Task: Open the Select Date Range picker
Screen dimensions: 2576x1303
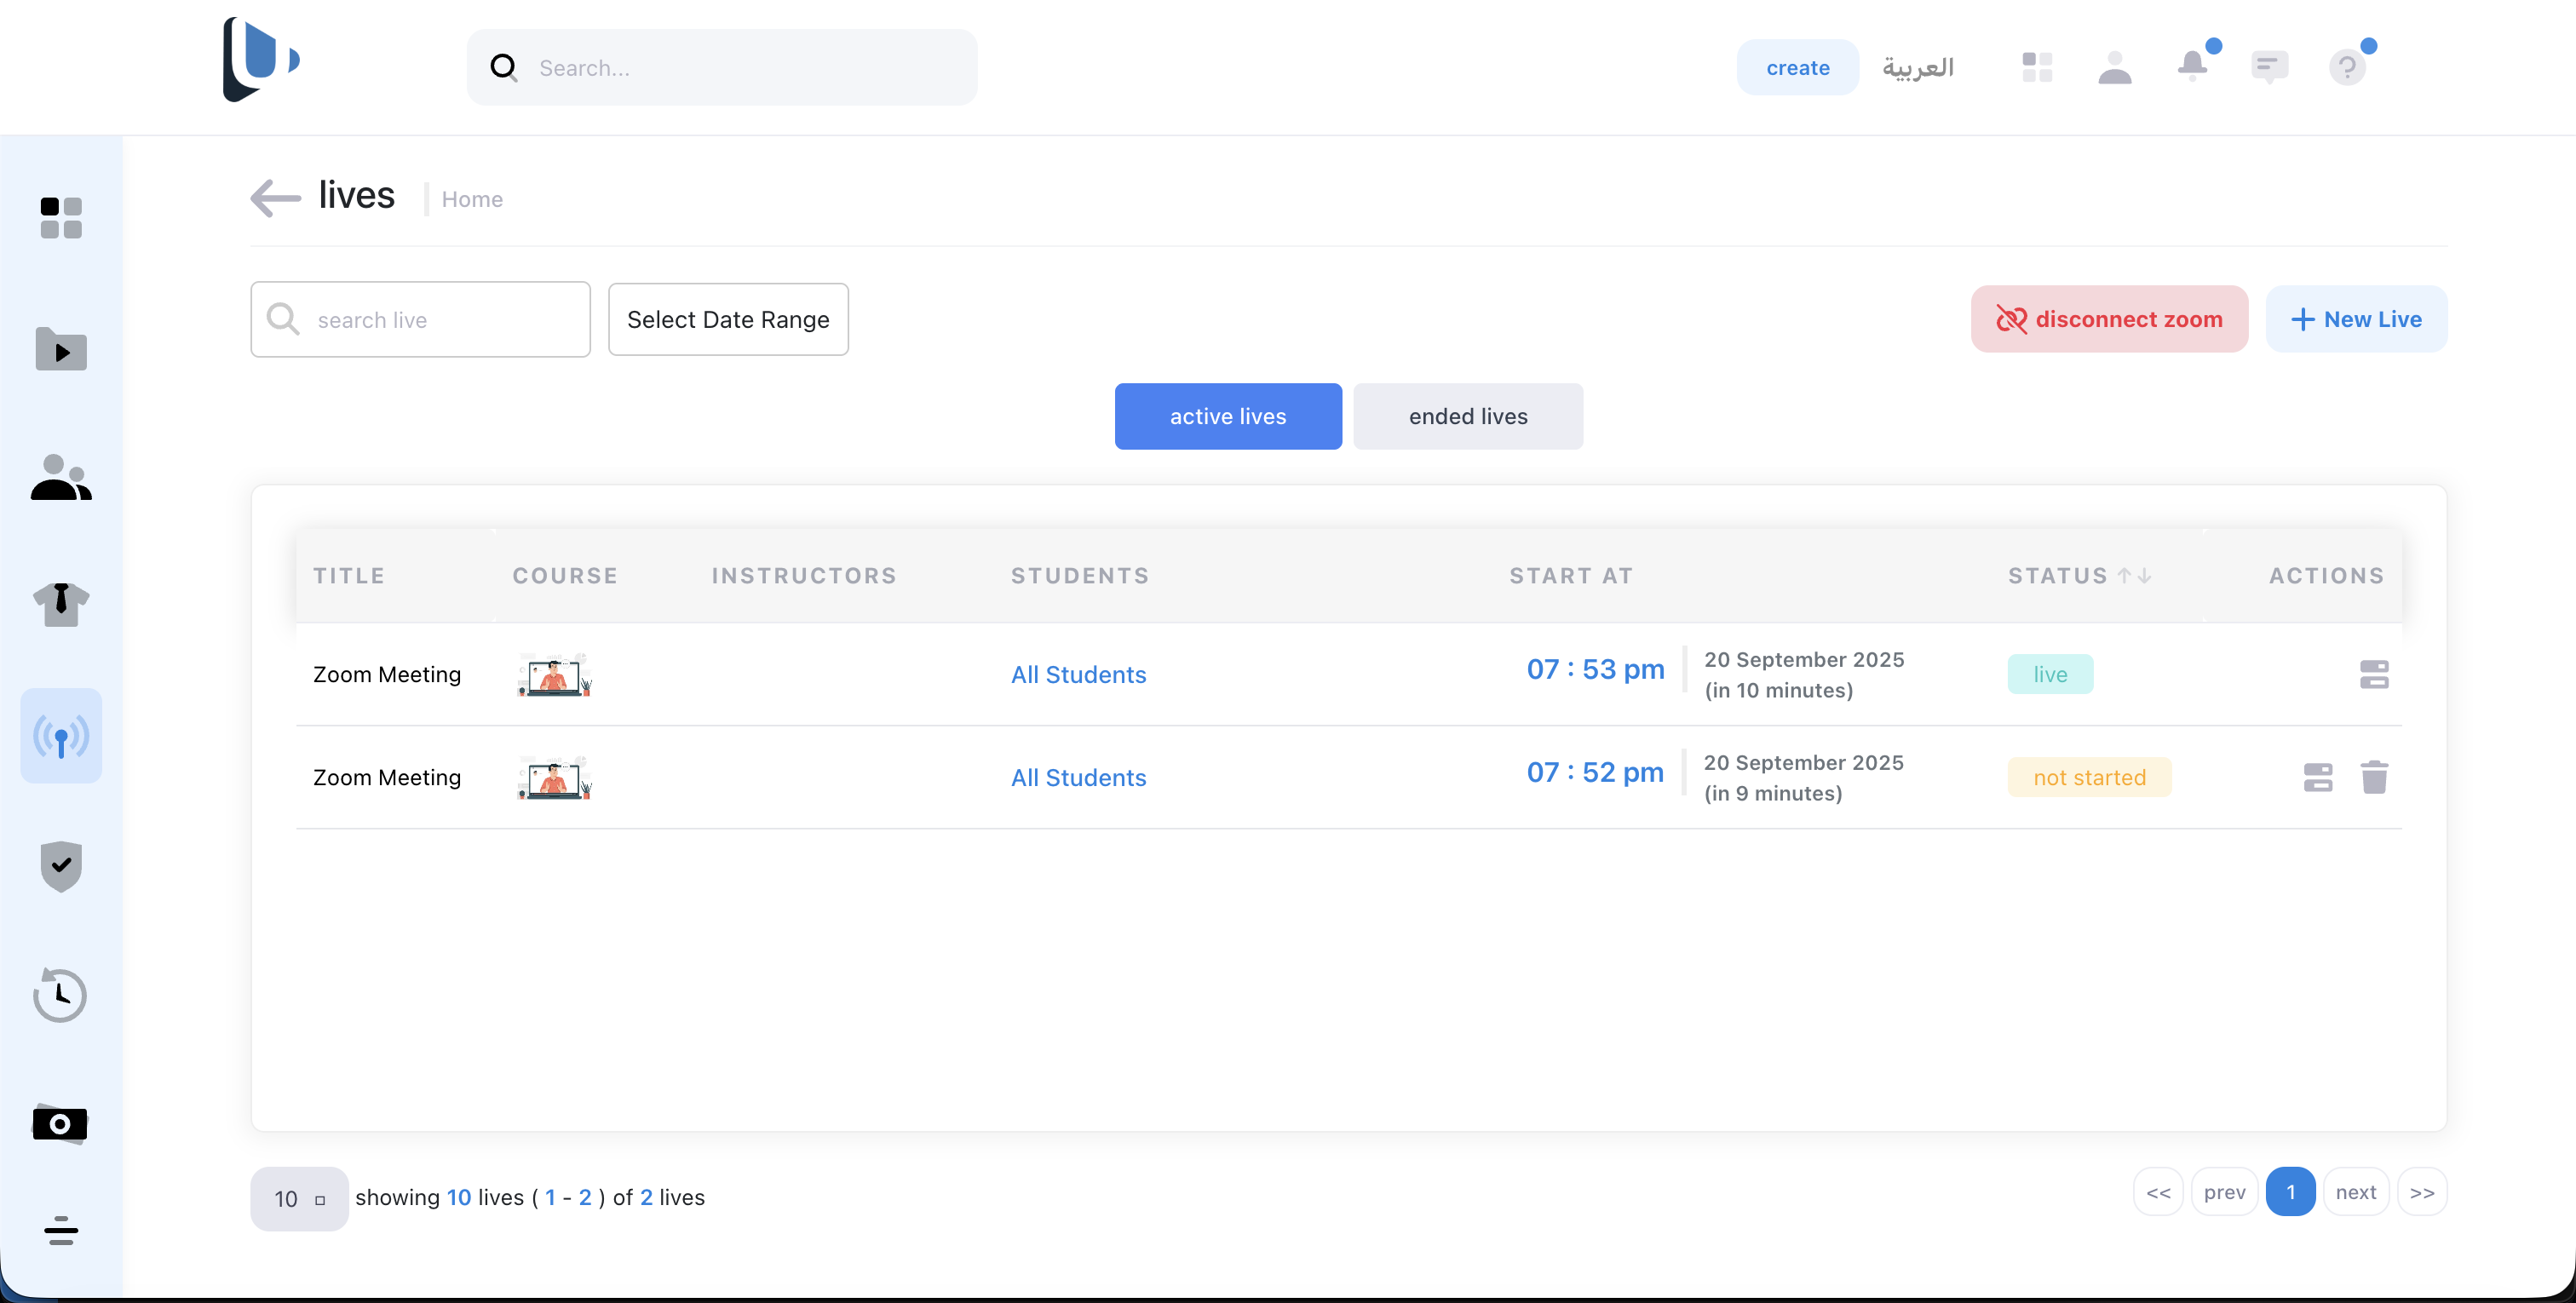Action: pos(728,319)
